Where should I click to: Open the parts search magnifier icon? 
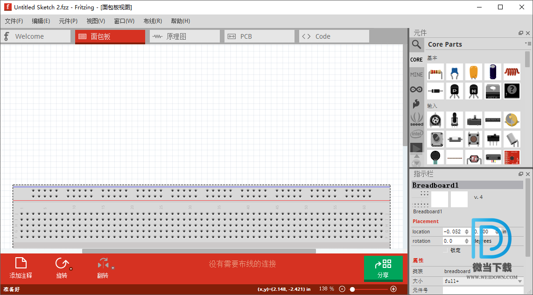click(416, 44)
